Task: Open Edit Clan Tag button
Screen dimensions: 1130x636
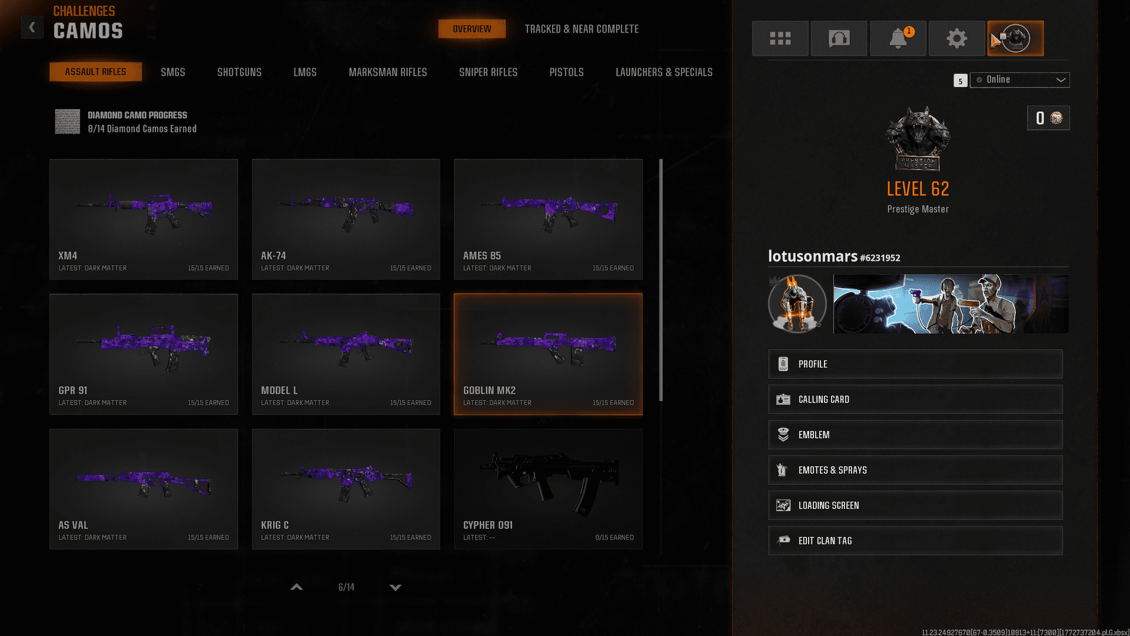Action: click(915, 541)
